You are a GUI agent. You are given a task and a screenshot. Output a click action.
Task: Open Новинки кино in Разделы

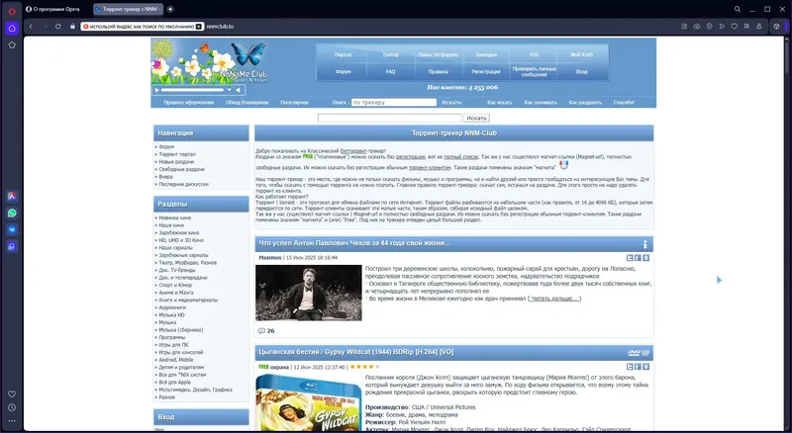point(175,218)
